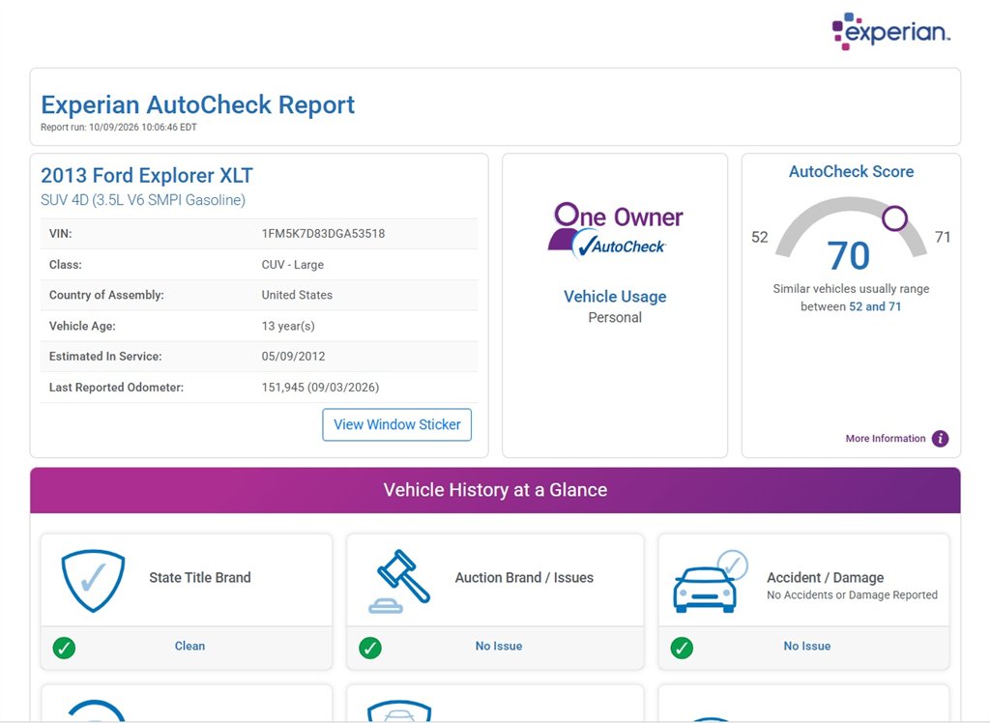This screenshot has width=990, height=723.
Task: Click the Country of Assembly value United States
Action: [x=297, y=295]
